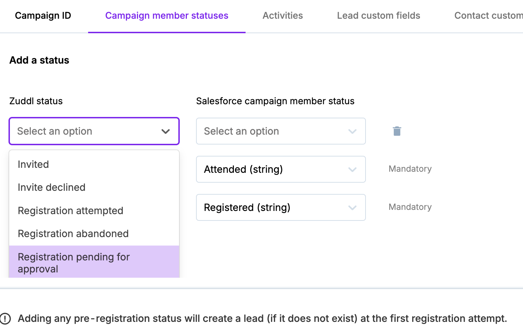Image resolution: width=523 pixels, height=330 pixels.
Task: Collapse the Zuddl status dropdown chevron
Action: (165, 131)
